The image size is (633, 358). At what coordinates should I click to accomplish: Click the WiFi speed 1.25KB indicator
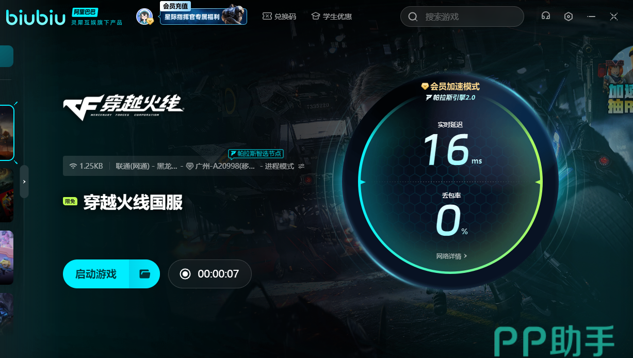tap(86, 166)
